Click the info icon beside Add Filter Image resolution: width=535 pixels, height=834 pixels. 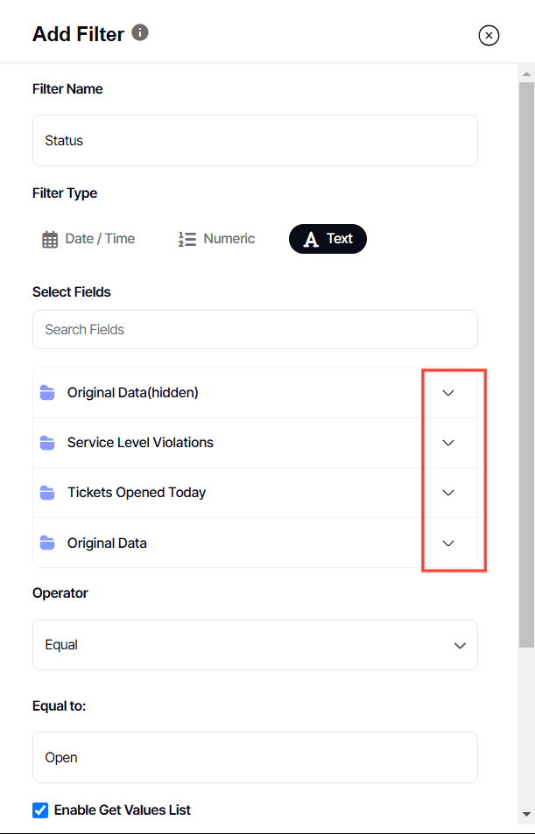coord(139,33)
